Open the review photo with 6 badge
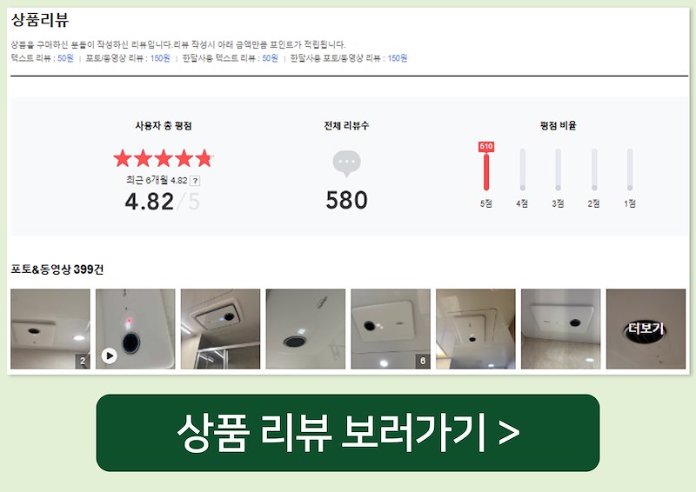Viewport: 696px width, 492px height. [x=391, y=329]
